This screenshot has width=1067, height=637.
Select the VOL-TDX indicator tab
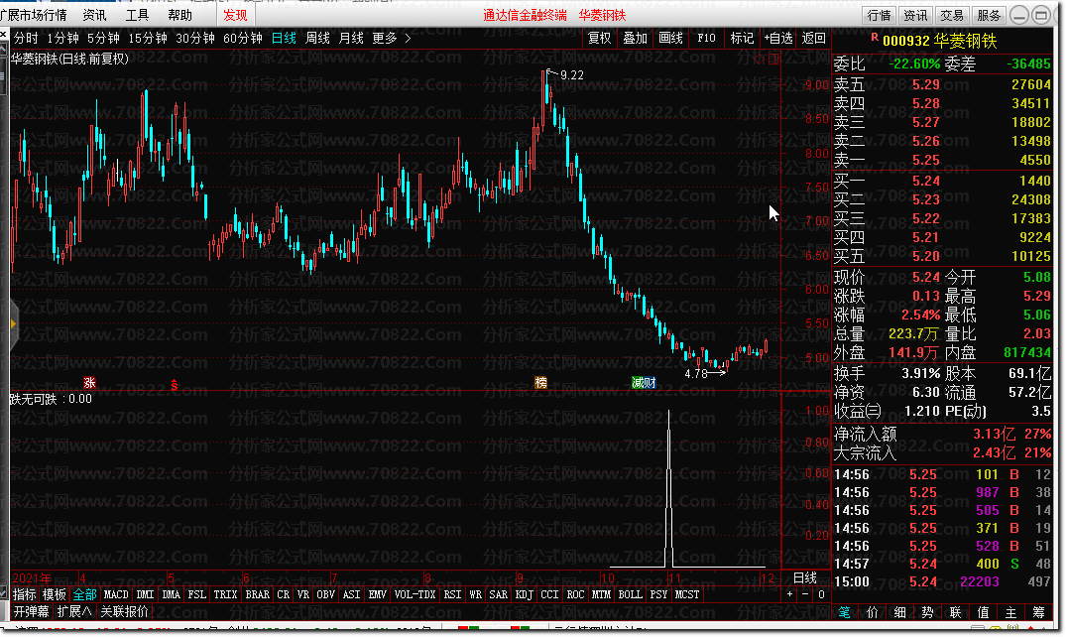[x=415, y=594]
